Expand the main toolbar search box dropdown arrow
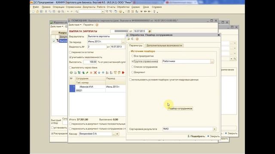Image resolution: width=275 pixels, height=154 pixels. pos(103,12)
